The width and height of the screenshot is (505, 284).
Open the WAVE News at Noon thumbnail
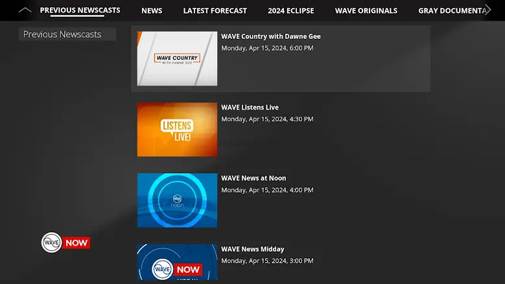[x=177, y=200]
